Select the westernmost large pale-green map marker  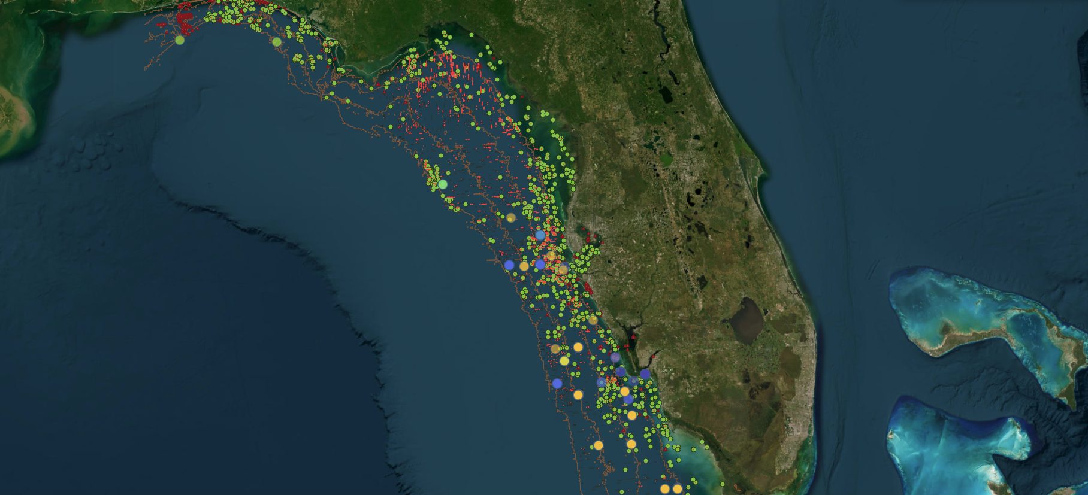point(180,40)
